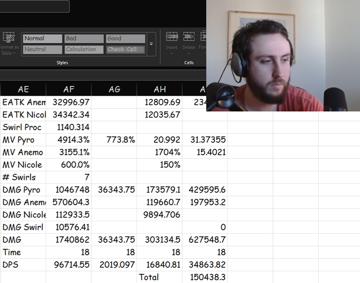
Task: Select cell with value 31.37355
Action: (205, 140)
